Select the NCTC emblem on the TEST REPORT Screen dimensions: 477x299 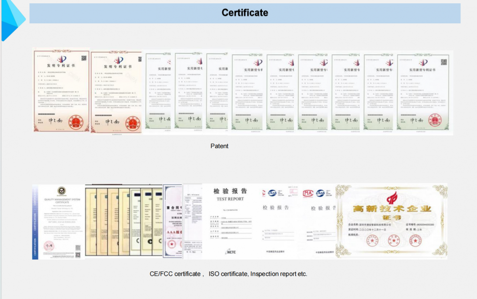230,251
